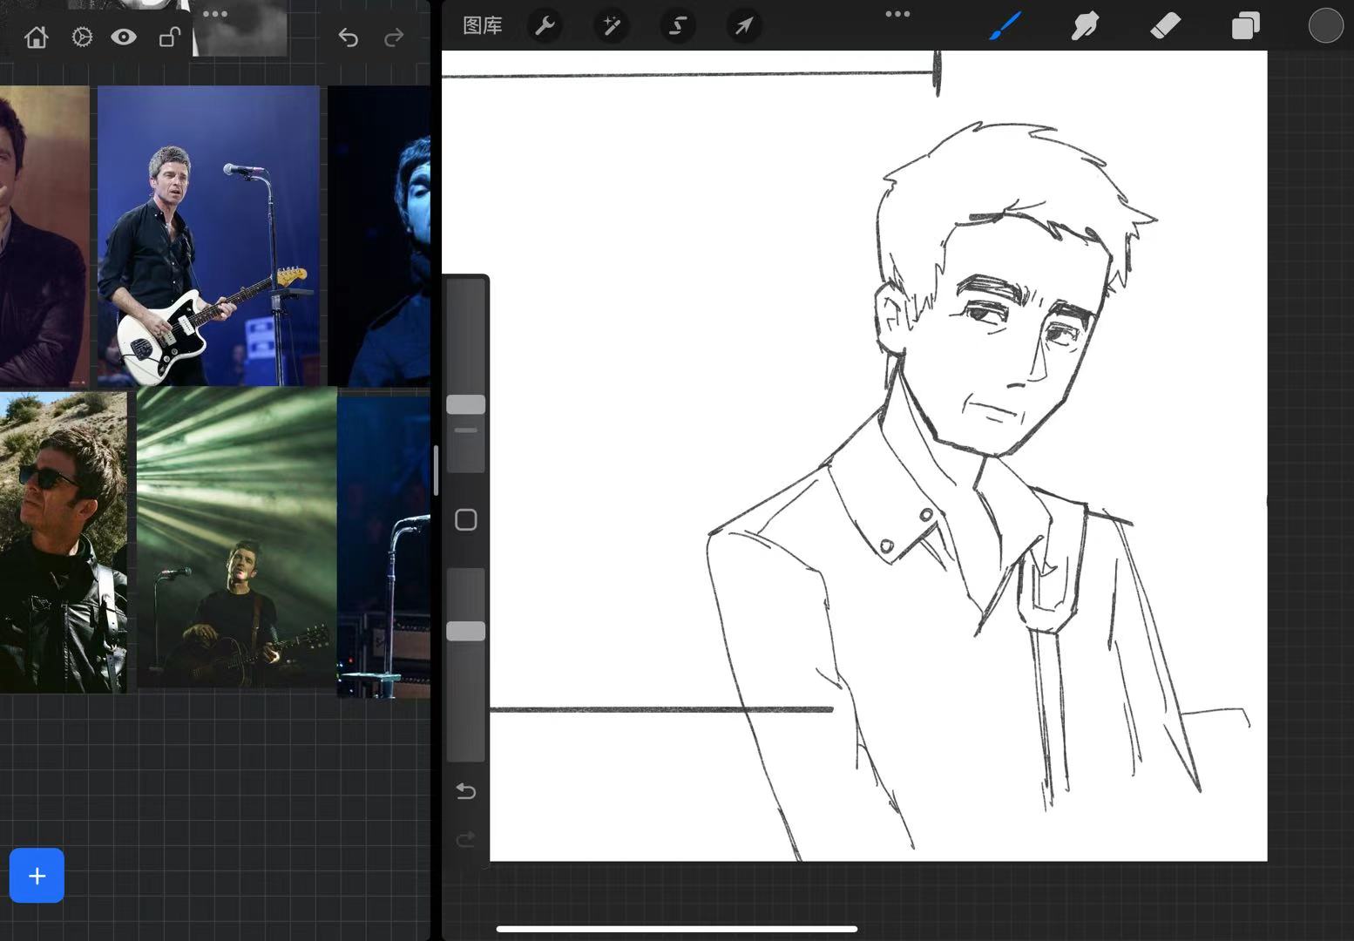Add new item with blue plus button
The height and width of the screenshot is (941, 1354).
[37, 876]
